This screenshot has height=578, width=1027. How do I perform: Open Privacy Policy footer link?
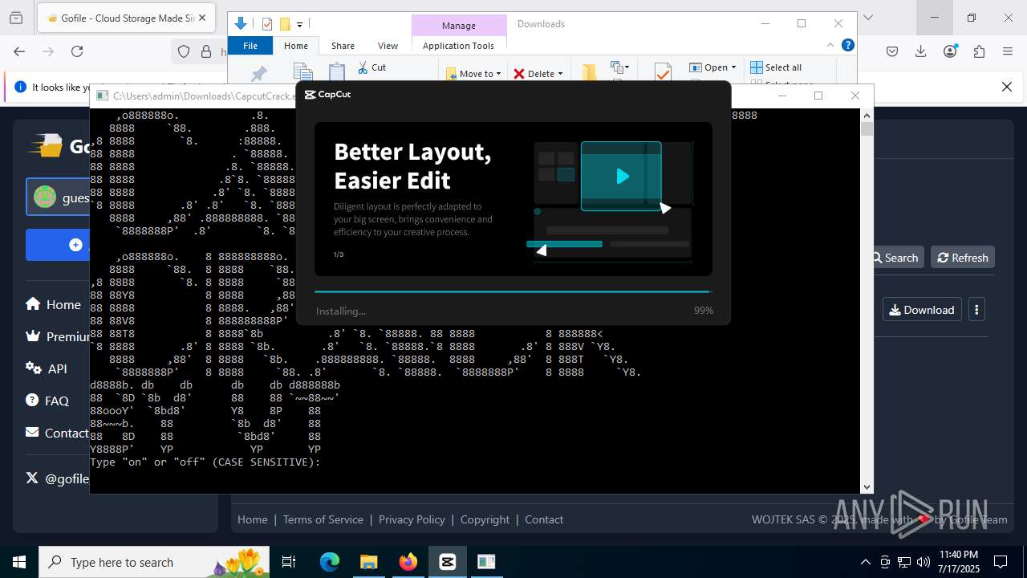[412, 519]
